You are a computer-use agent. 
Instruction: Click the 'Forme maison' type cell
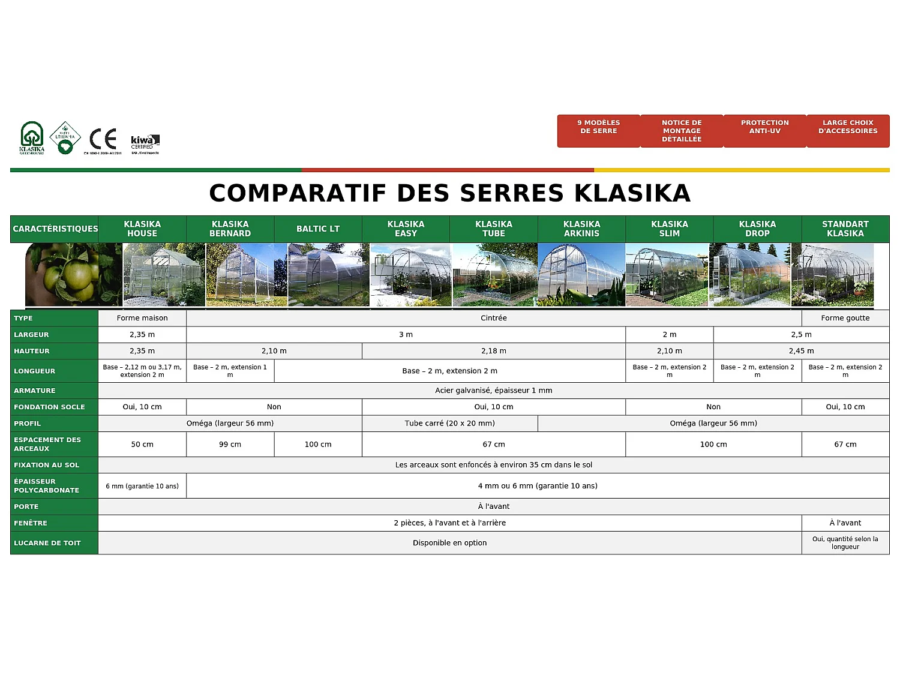coord(142,318)
